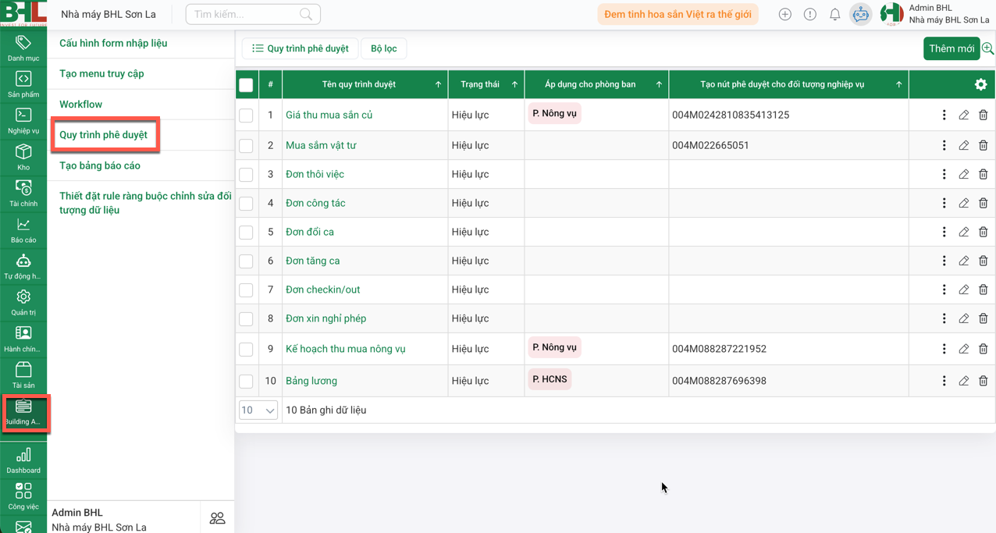Screen dimensions: 996x533
Task: Click the Bộ lọc filter button
Action: click(383, 48)
